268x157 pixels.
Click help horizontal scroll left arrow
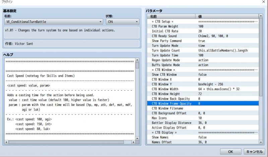(6, 142)
